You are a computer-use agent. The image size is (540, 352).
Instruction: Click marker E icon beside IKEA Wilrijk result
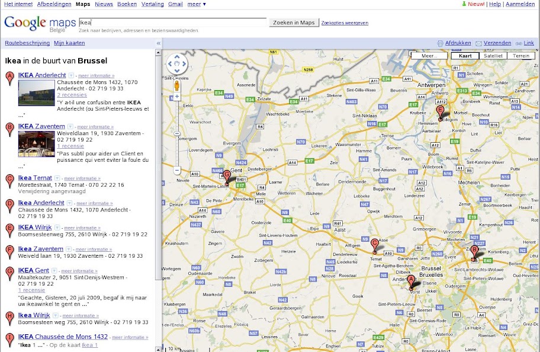click(9, 231)
